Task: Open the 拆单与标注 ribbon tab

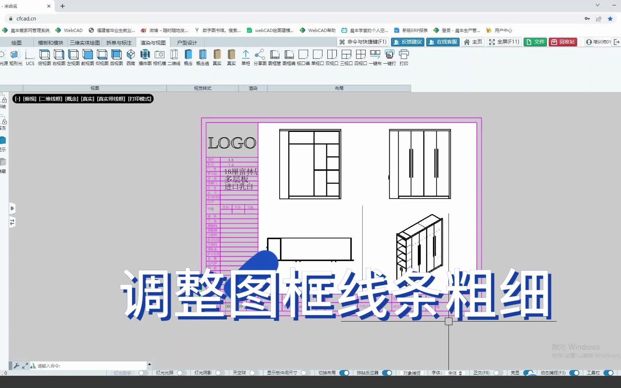Action: click(119, 42)
